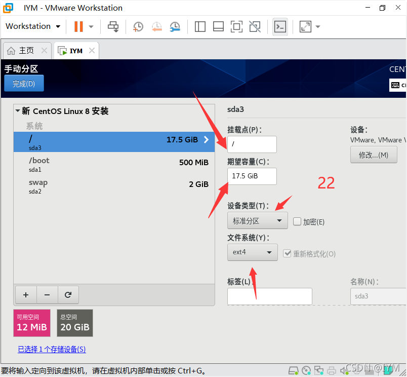Click the 挂载点 mount point field
This screenshot has height=377, width=407.
(252, 144)
